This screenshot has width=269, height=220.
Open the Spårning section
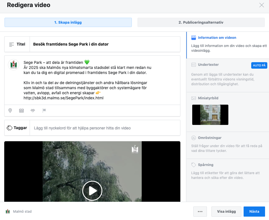pyautogui.click(x=228, y=172)
